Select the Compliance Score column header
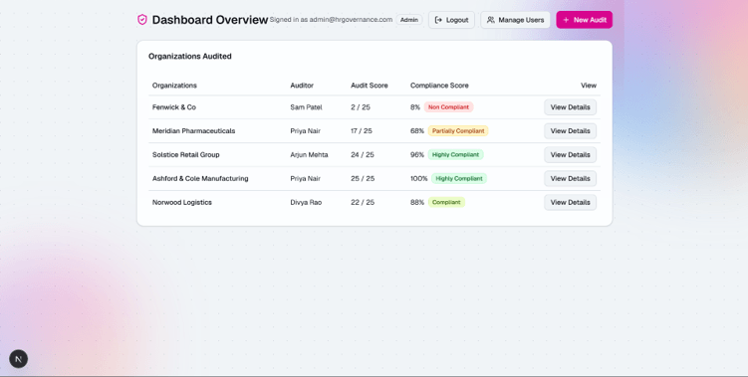Viewport: 748px width, 377px height. tap(439, 86)
